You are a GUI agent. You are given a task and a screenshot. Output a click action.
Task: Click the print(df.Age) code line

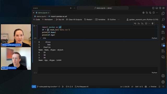tap(49, 35)
